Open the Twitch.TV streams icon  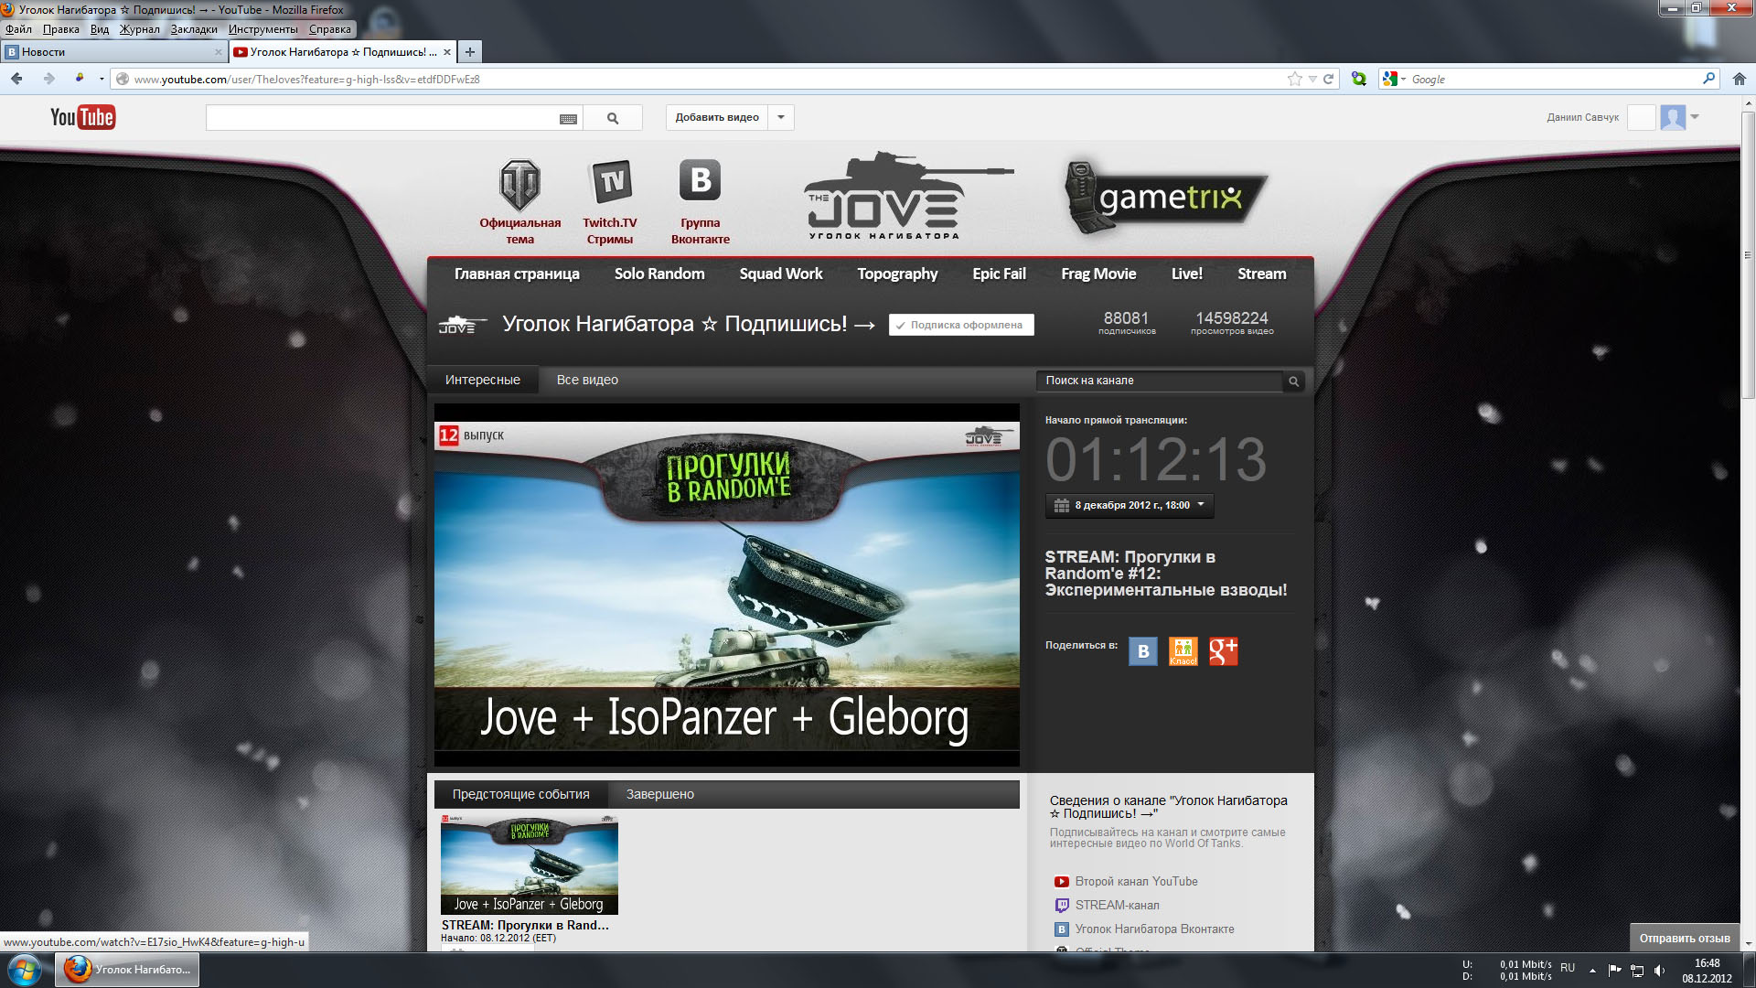click(610, 183)
